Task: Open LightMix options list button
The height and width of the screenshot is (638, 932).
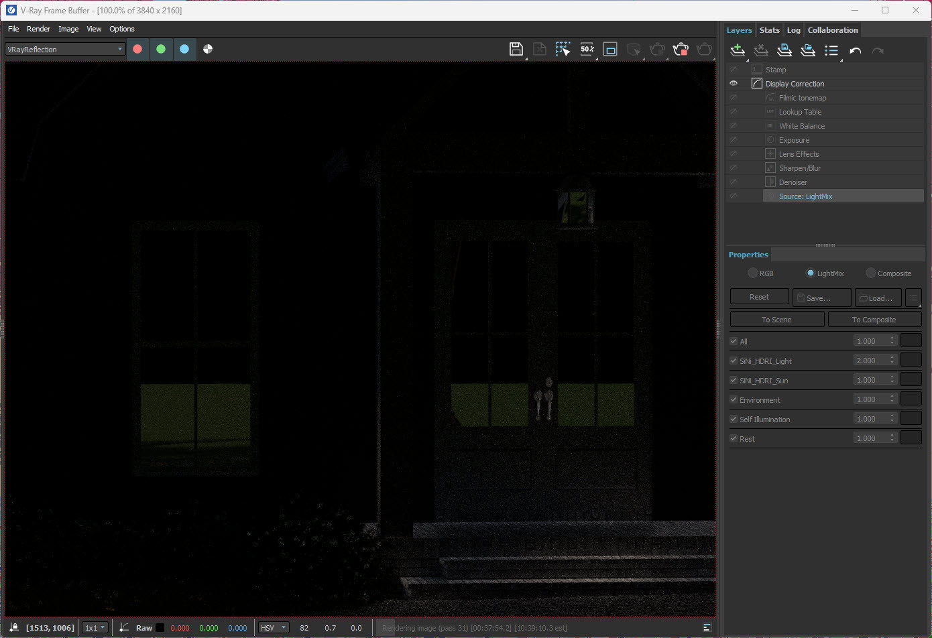Action: click(x=913, y=298)
